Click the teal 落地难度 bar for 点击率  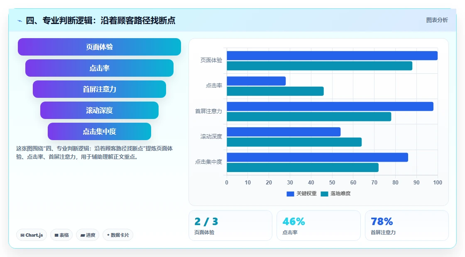[275, 91]
